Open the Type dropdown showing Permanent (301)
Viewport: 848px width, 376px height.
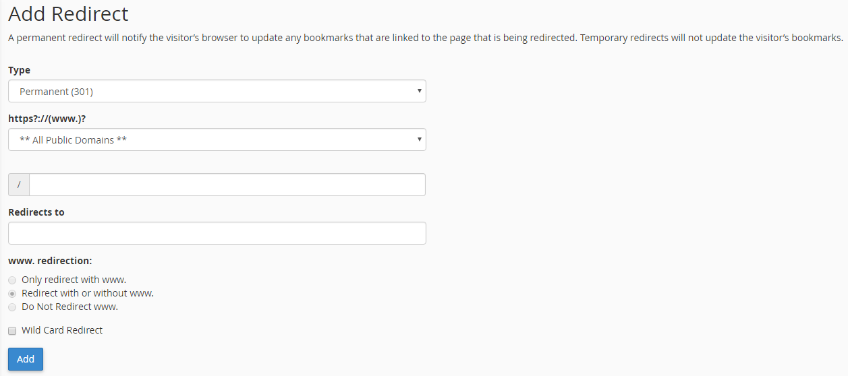click(x=217, y=91)
